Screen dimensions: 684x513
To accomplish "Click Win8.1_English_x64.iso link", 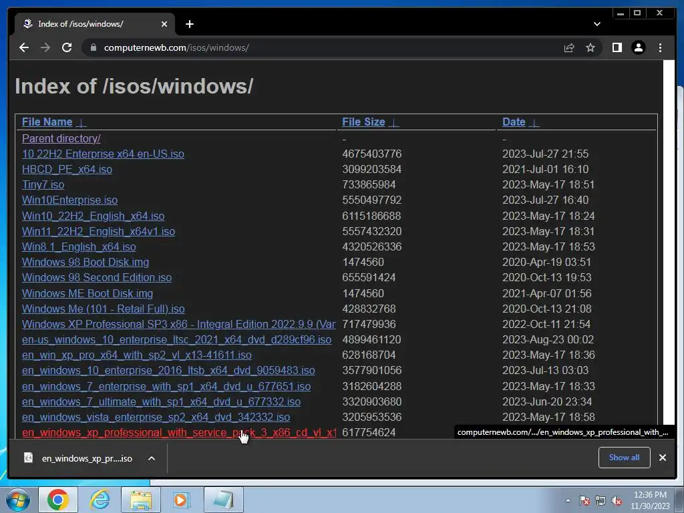I will (x=79, y=246).
